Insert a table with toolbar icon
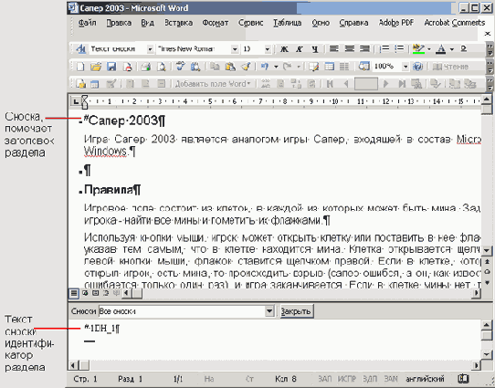This screenshot has height=388, width=495. tap(330, 67)
